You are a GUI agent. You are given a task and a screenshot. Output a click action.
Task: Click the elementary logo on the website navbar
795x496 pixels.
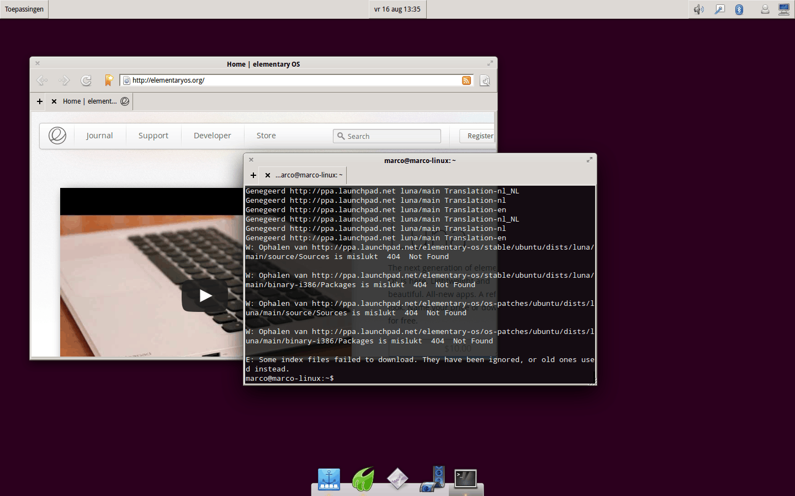(x=57, y=136)
